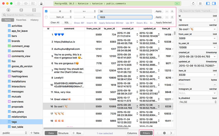Click the eye preview icon in the toolbar
Screen dimensions: 219x136
pos(26,4)
